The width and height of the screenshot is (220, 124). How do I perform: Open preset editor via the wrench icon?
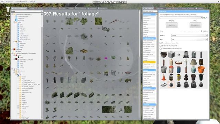(206, 18)
